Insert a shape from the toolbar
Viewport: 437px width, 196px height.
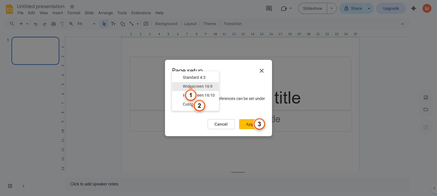[122, 24]
